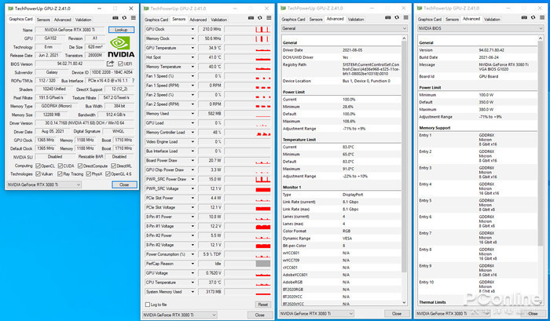Open the GPU Temperature sensor dropdown arrow

(192, 48)
